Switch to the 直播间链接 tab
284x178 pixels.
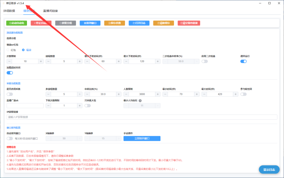point(50,11)
